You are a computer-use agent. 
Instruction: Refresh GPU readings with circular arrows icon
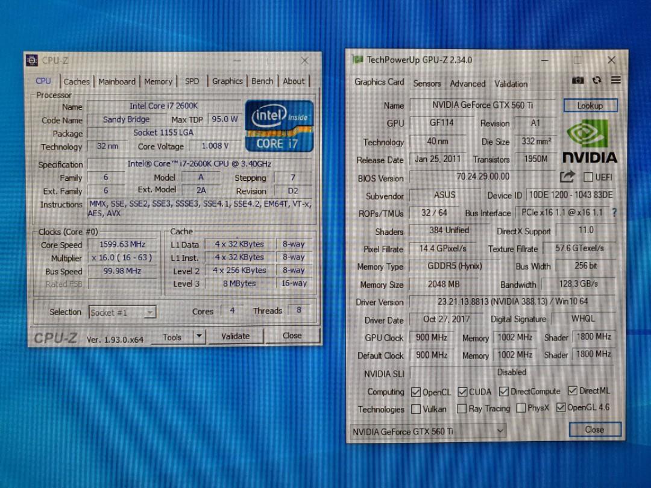(x=597, y=80)
